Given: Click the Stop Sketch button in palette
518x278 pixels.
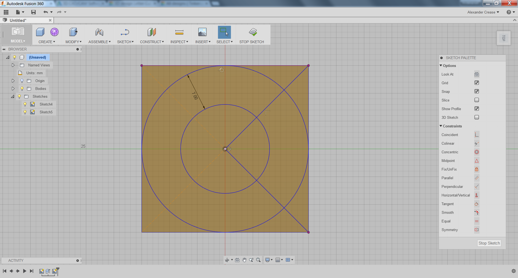Looking at the screenshot, I should tap(489, 243).
